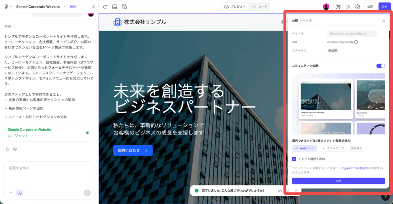Switch to the tablet viewport icon
Image resolution: width=393 pixels, height=204 pixels.
(x=114, y=7)
